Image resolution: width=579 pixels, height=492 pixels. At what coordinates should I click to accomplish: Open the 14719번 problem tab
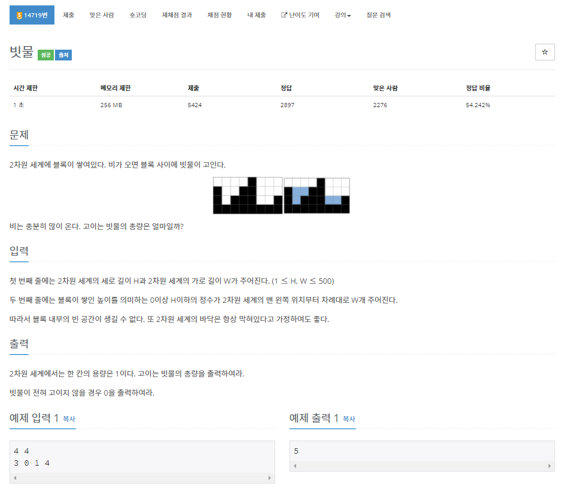tap(32, 15)
